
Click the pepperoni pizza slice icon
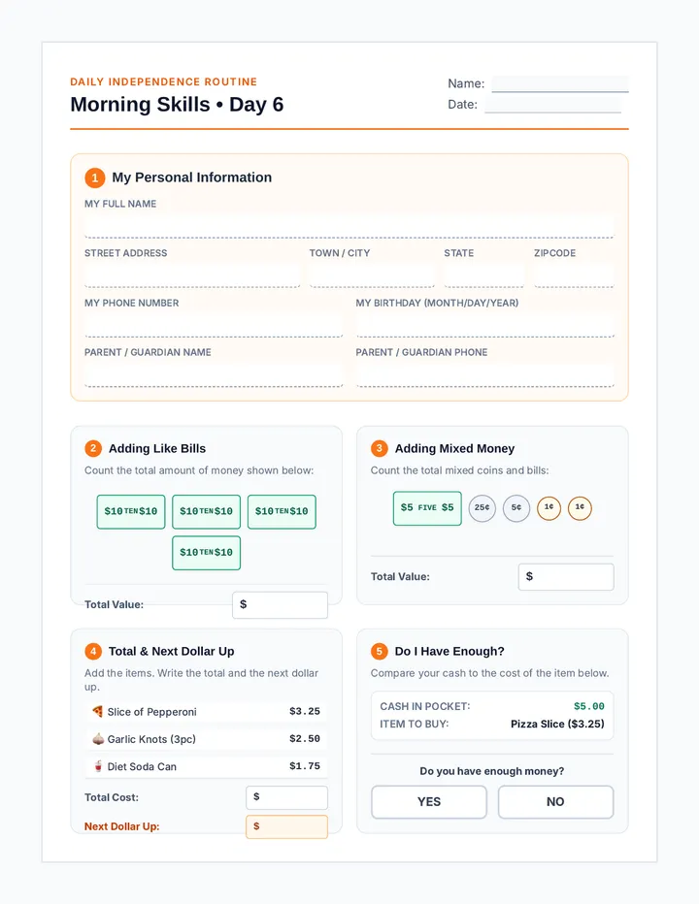click(97, 711)
